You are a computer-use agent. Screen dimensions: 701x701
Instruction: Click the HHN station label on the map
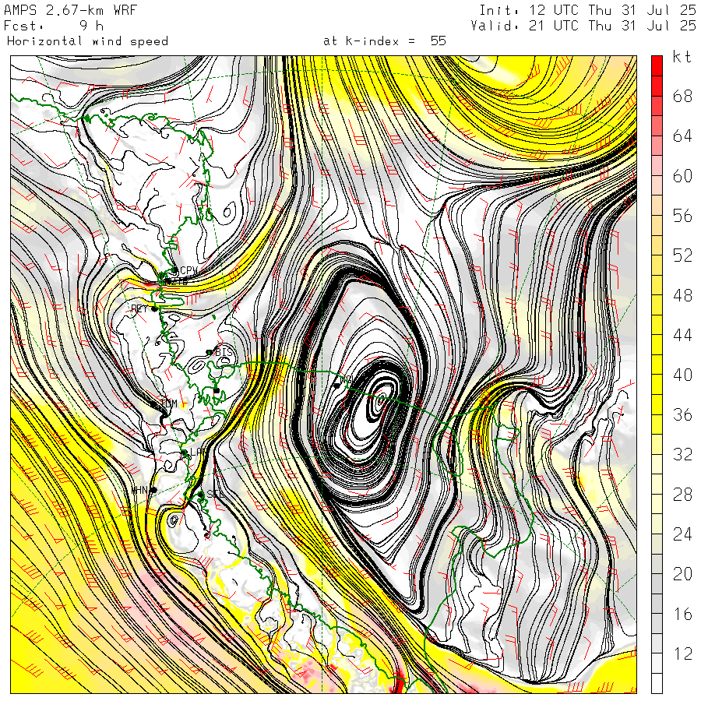click(139, 491)
